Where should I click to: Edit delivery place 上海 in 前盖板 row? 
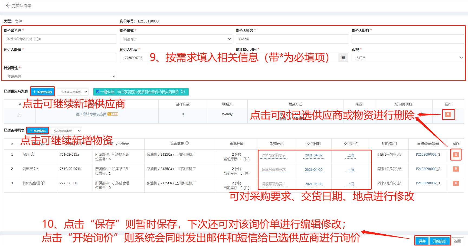[351, 170]
